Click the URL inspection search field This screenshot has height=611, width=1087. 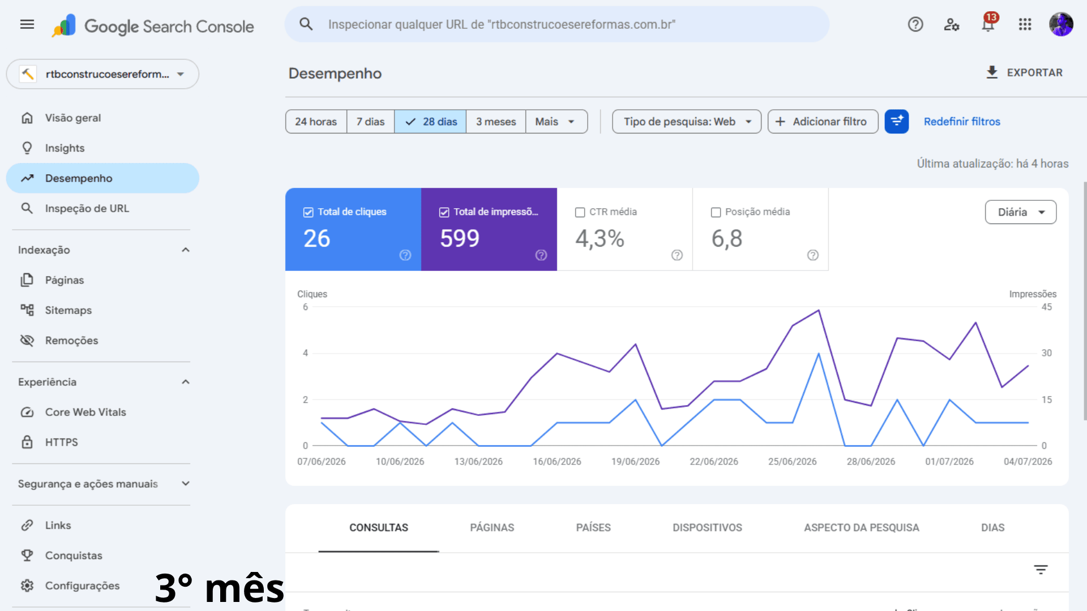pos(557,24)
